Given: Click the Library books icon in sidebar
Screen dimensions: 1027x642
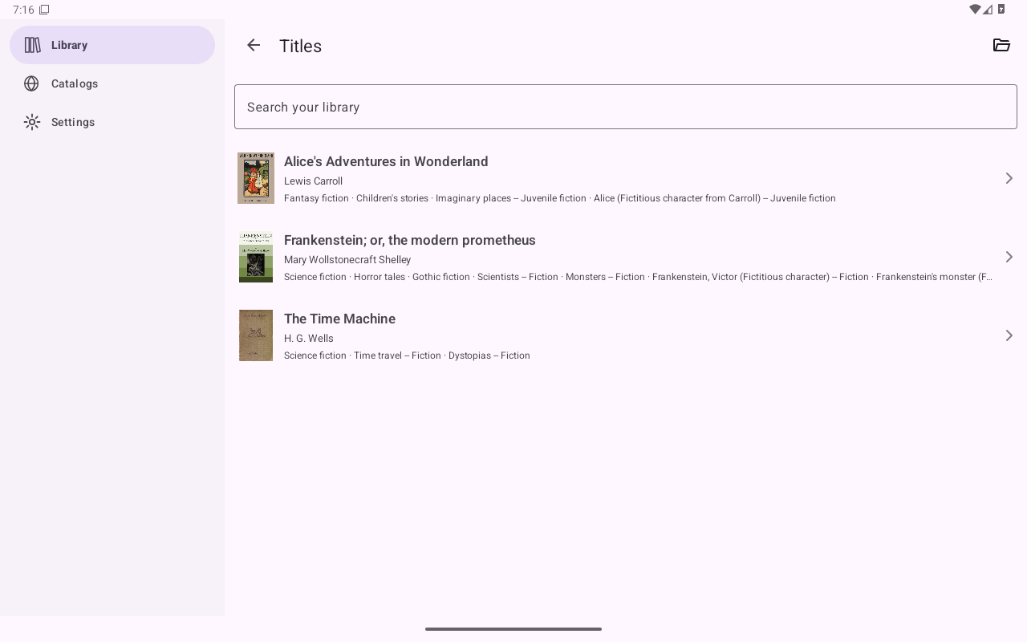Looking at the screenshot, I should point(32,45).
